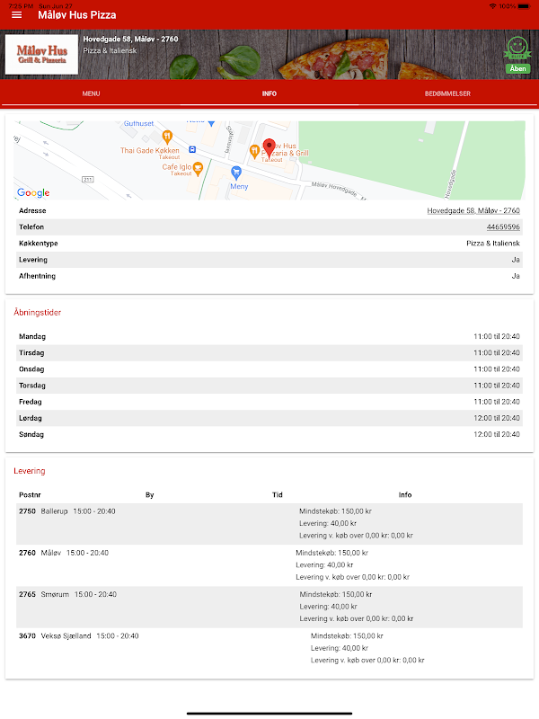Image resolution: width=539 pixels, height=719 pixels.
Task: Select postal code 2750 Ballerup row
Action: tap(269, 524)
